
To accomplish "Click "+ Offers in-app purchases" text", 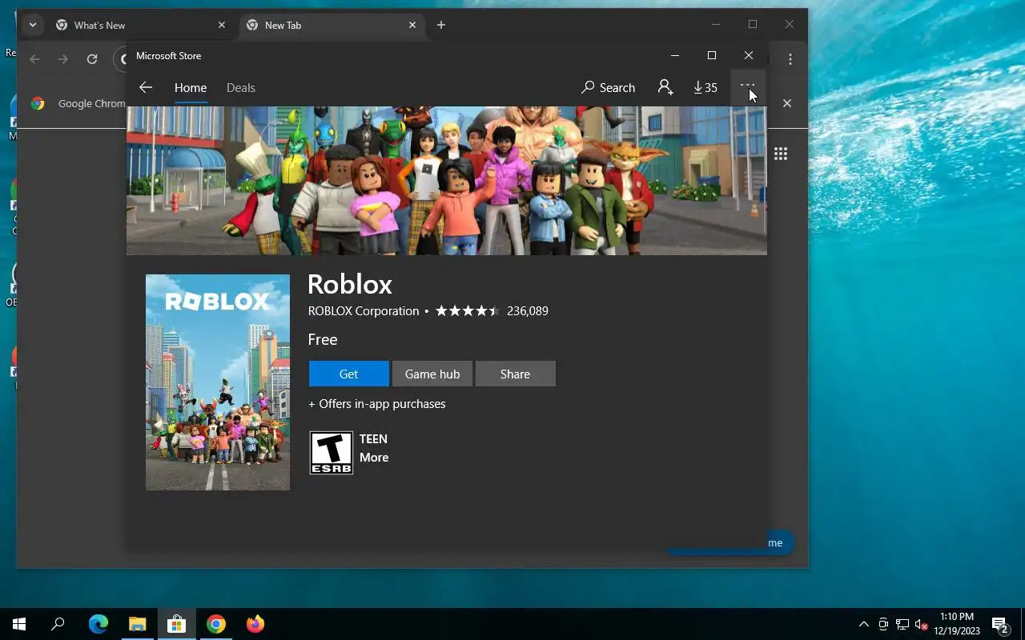I will [377, 404].
